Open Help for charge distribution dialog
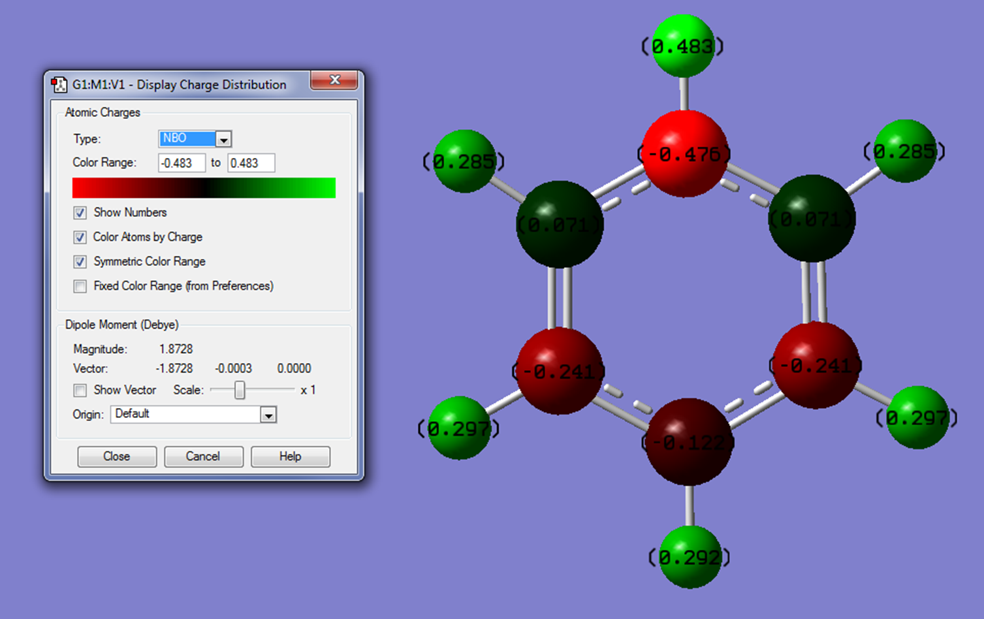Image resolution: width=984 pixels, height=619 pixels. (x=290, y=456)
